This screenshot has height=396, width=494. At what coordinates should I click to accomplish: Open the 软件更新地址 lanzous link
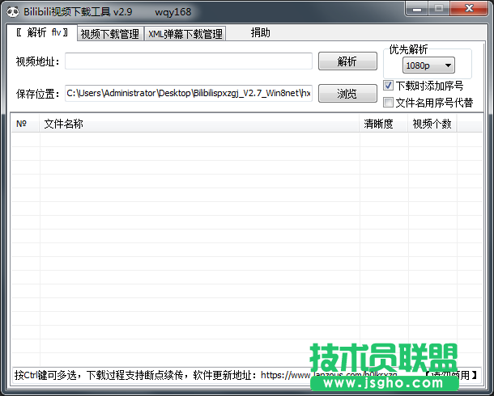tap(329, 375)
